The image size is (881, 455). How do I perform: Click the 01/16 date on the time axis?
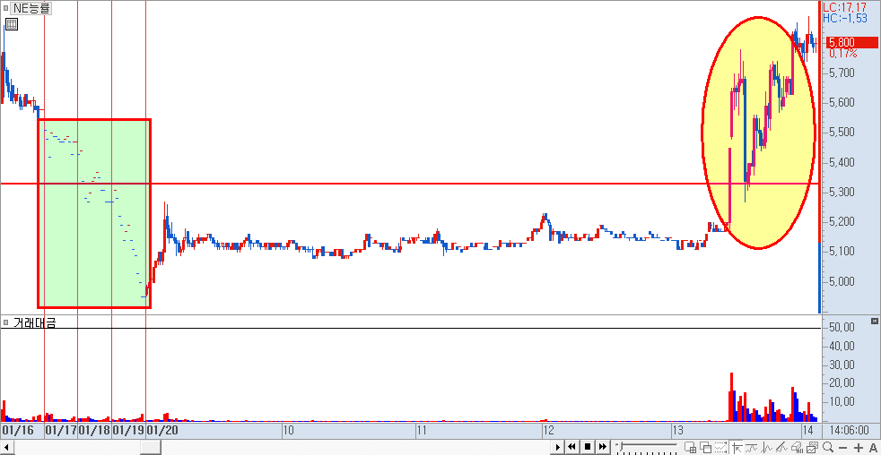pyautogui.click(x=16, y=430)
